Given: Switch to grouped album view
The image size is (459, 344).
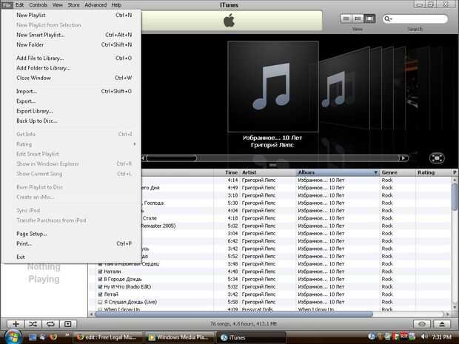Looking at the screenshot, I should tap(358, 18).
